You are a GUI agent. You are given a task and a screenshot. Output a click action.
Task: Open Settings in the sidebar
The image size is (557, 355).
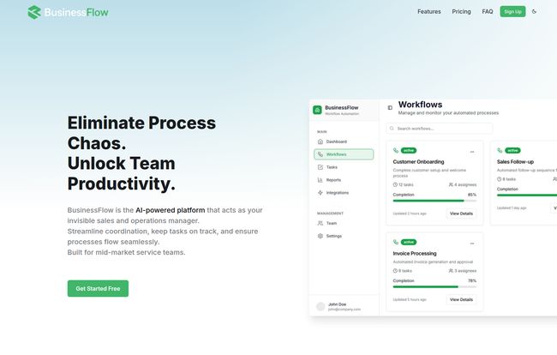click(x=344, y=236)
